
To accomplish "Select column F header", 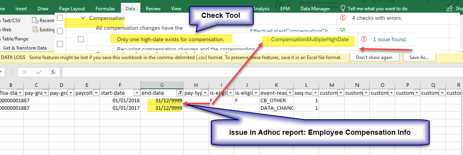I will (120, 85).
